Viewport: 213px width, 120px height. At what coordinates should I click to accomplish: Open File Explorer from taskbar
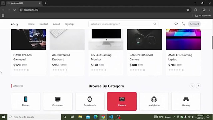tap(80, 117)
